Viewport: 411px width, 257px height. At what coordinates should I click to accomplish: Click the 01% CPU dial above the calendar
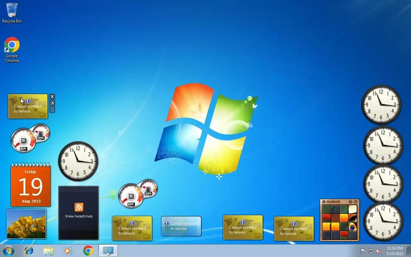tap(23, 140)
